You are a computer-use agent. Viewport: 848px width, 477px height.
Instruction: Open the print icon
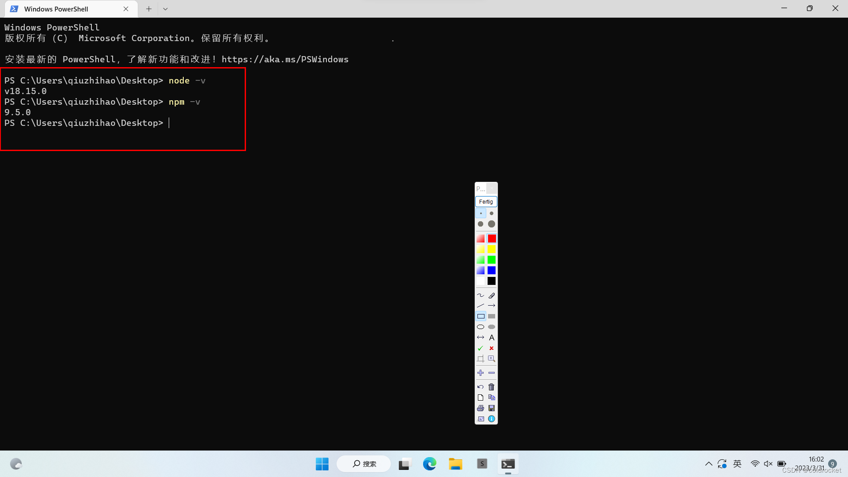click(481, 408)
